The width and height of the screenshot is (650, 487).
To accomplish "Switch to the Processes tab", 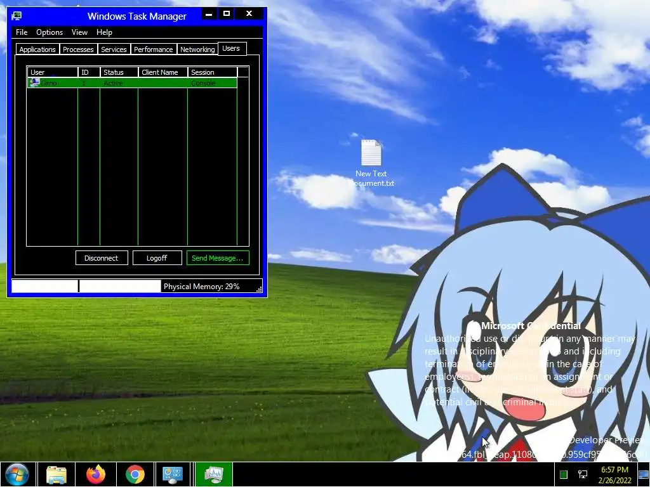I will coord(78,49).
